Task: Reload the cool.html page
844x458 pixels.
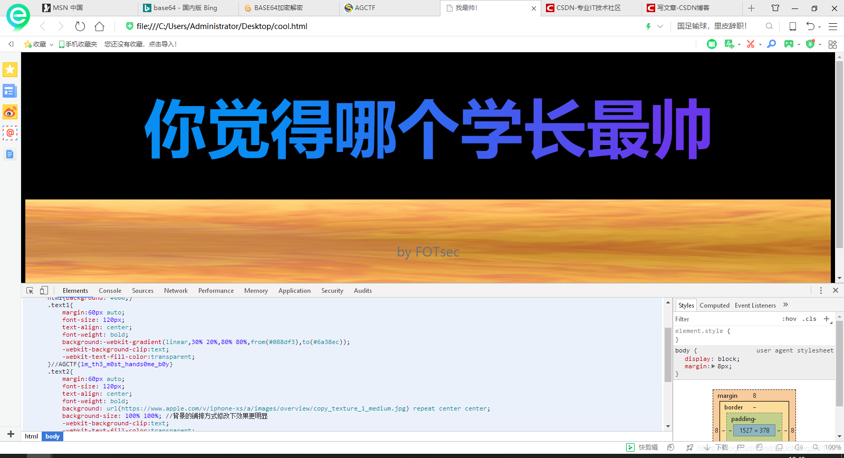Action: pos(80,26)
